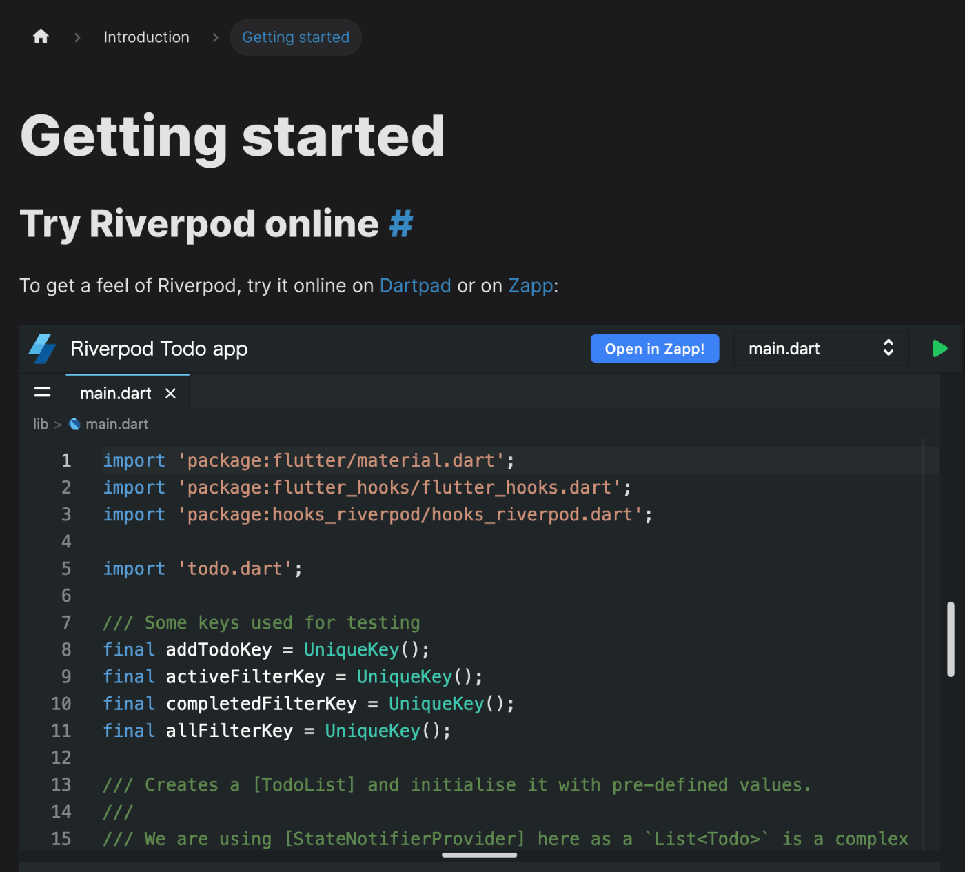This screenshot has width=965, height=872.
Task: Open the Introduction breadcrumb
Action: point(146,37)
